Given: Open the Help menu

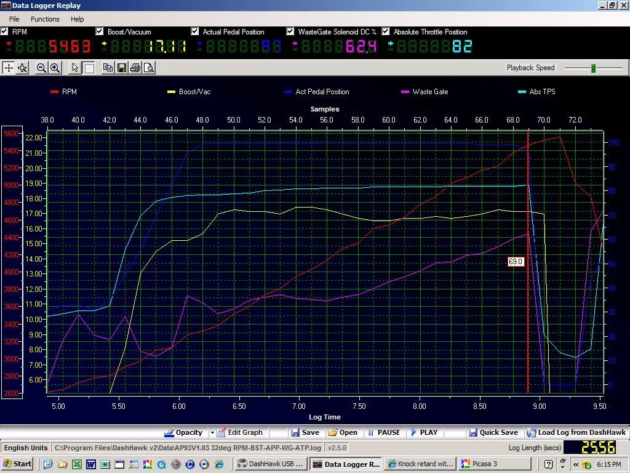Looking at the screenshot, I should click(x=77, y=19).
